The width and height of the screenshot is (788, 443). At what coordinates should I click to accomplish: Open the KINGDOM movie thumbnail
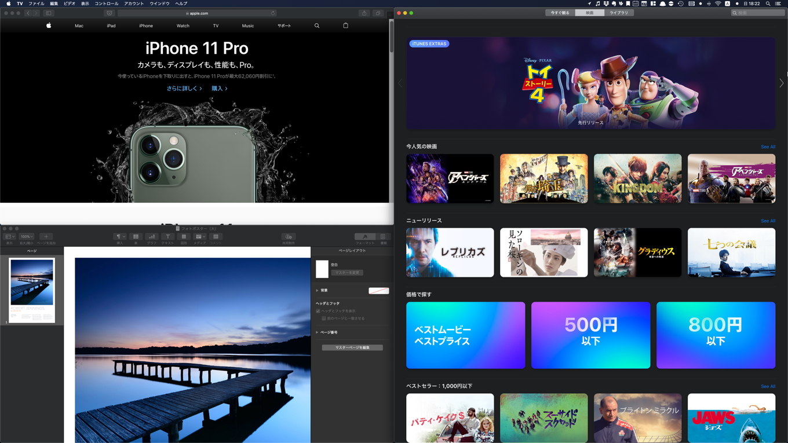[638, 178]
